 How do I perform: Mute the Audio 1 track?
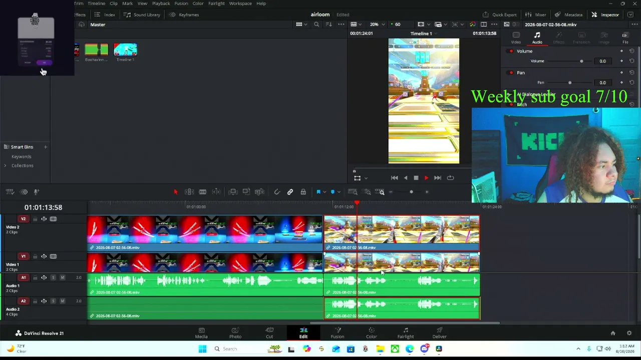62,277
